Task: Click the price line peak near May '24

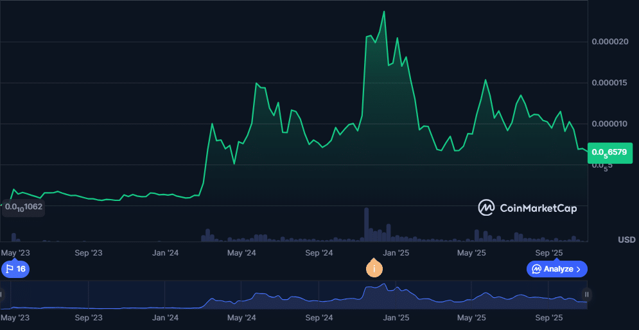Action: click(256, 83)
